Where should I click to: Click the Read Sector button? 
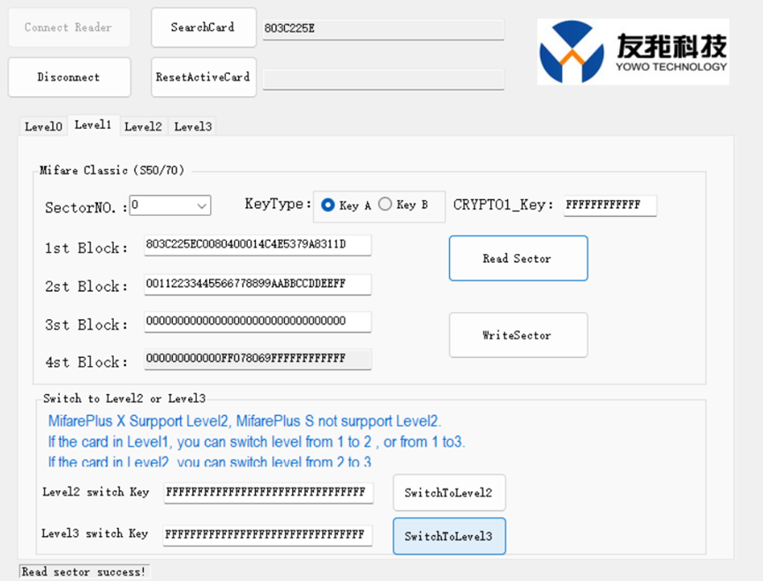pos(518,258)
